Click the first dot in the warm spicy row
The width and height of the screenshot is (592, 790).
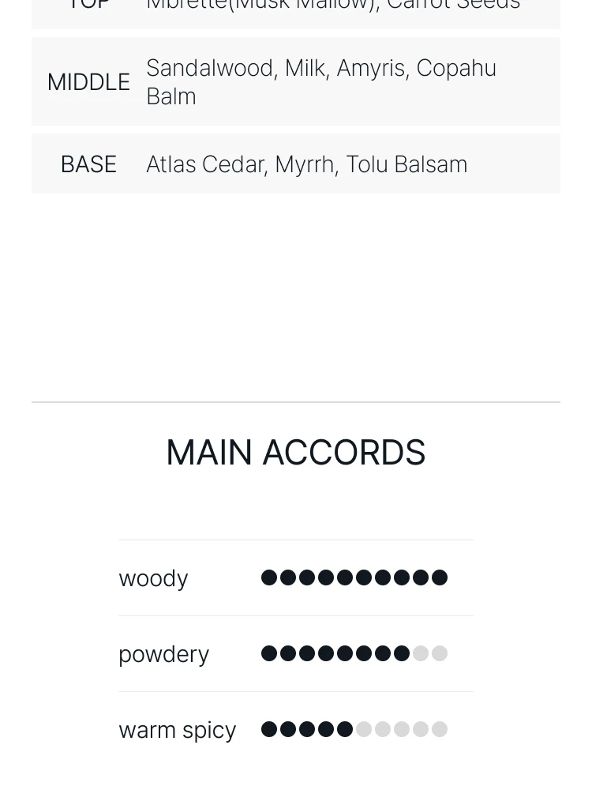(x=269, y=729)
